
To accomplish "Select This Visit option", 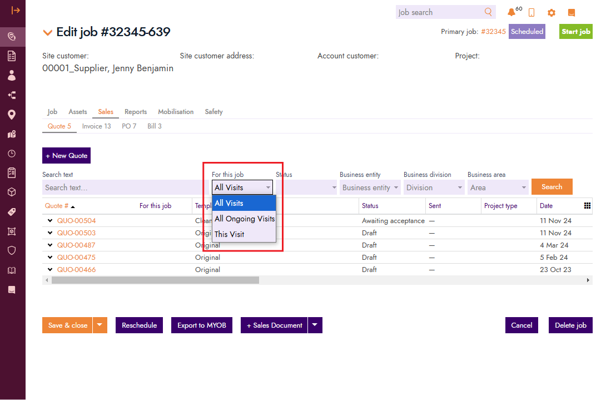I will tap(244, 234).
